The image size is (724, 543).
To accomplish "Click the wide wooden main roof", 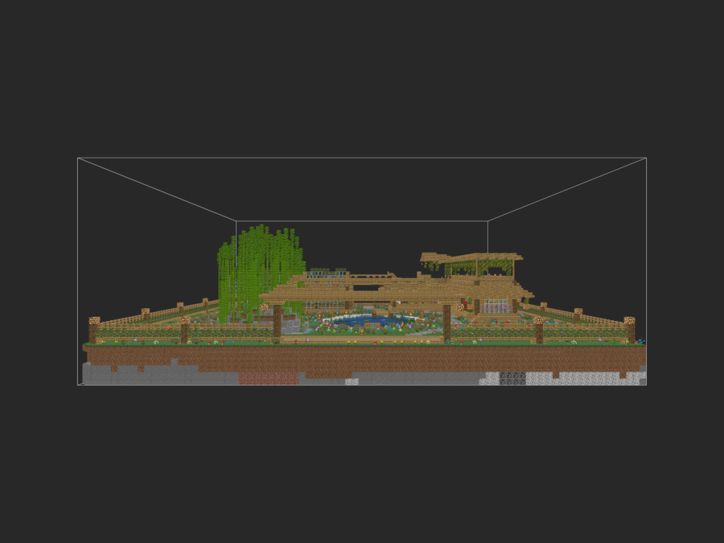I will (396, 290).
